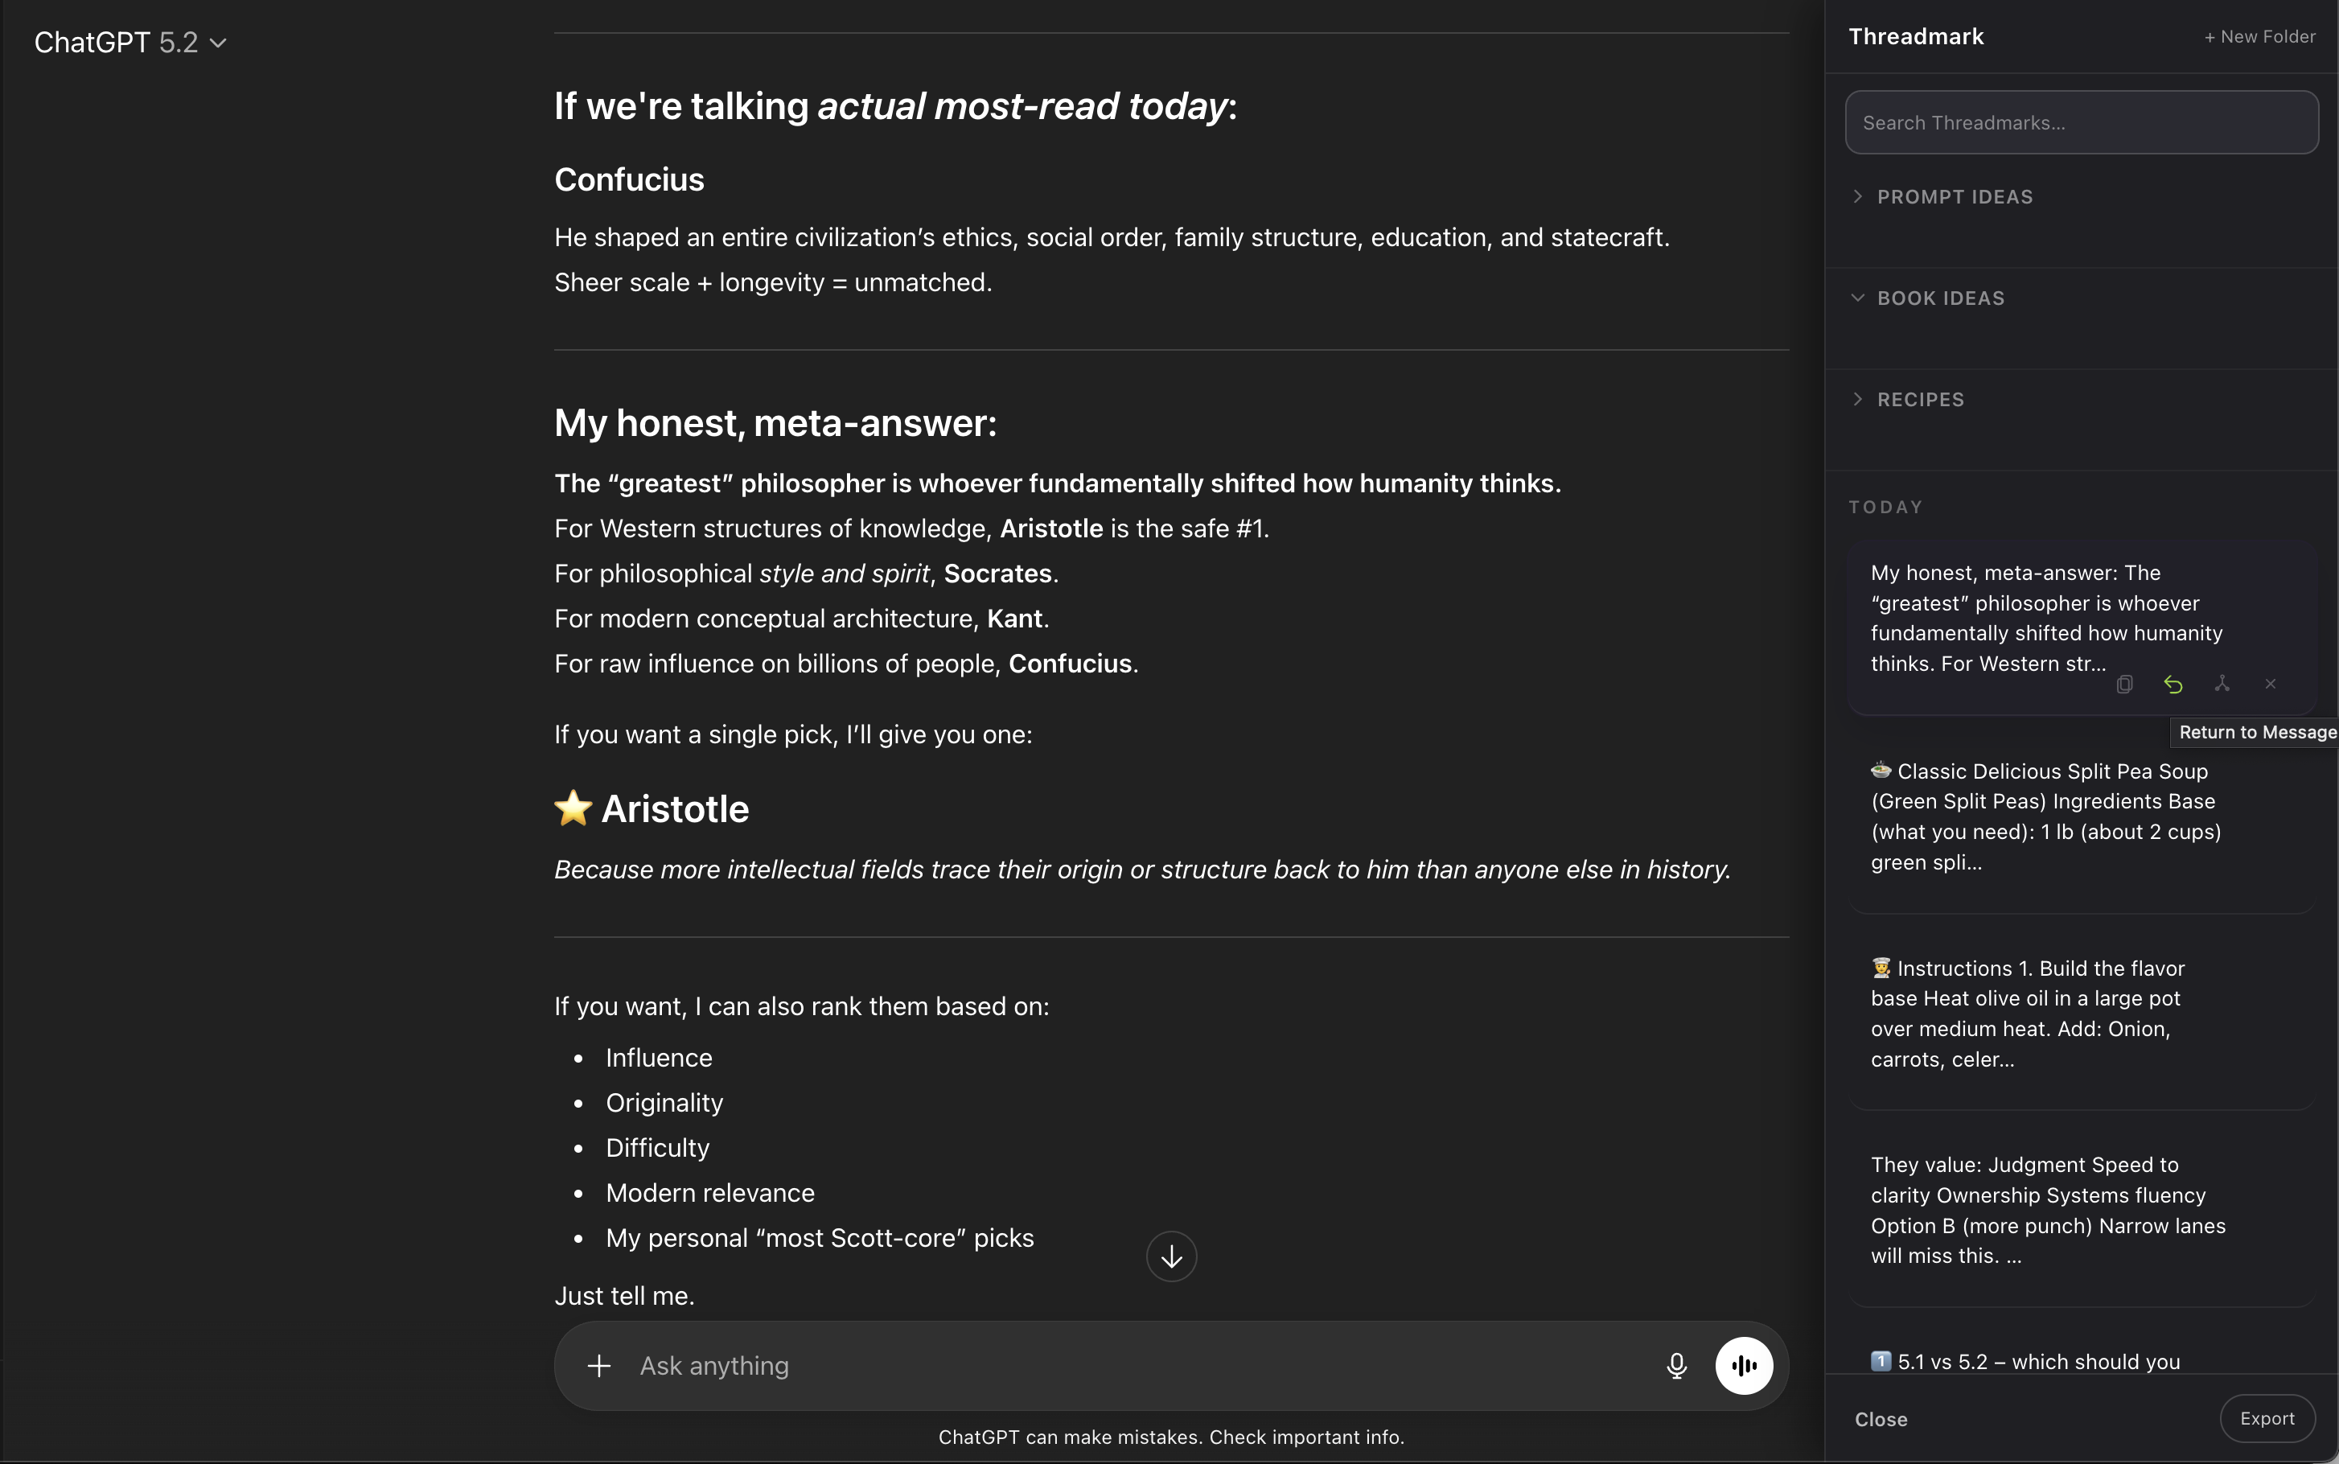Image resolution: width=2339 pixels, height=1464 pixels.
Task: Start dictation with the microphone icon
Action: tap(1677, 1365)
